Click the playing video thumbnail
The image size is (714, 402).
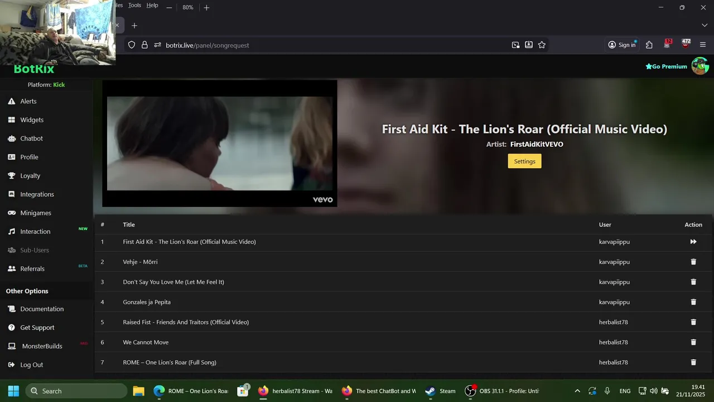click(x=220, y=143)
